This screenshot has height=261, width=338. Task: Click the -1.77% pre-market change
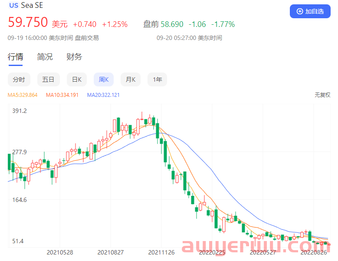pos(223,24)
